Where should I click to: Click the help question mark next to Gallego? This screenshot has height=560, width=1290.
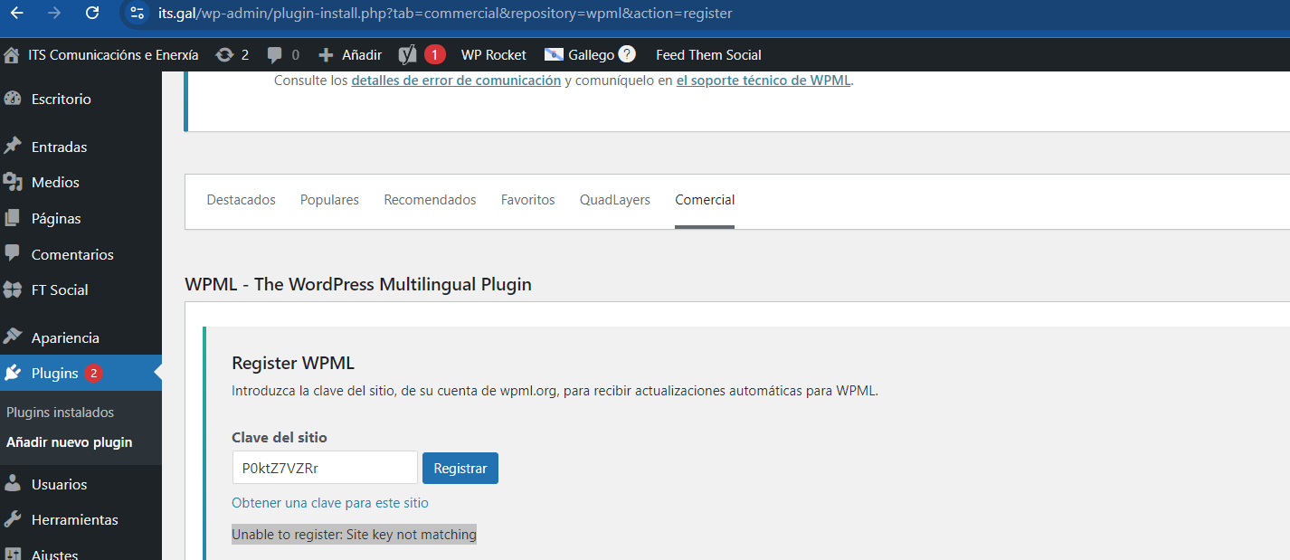point(627,54)
